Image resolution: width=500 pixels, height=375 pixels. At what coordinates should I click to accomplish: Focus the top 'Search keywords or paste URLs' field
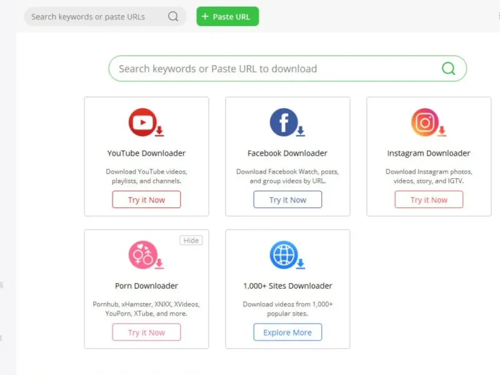click(105, 17)
